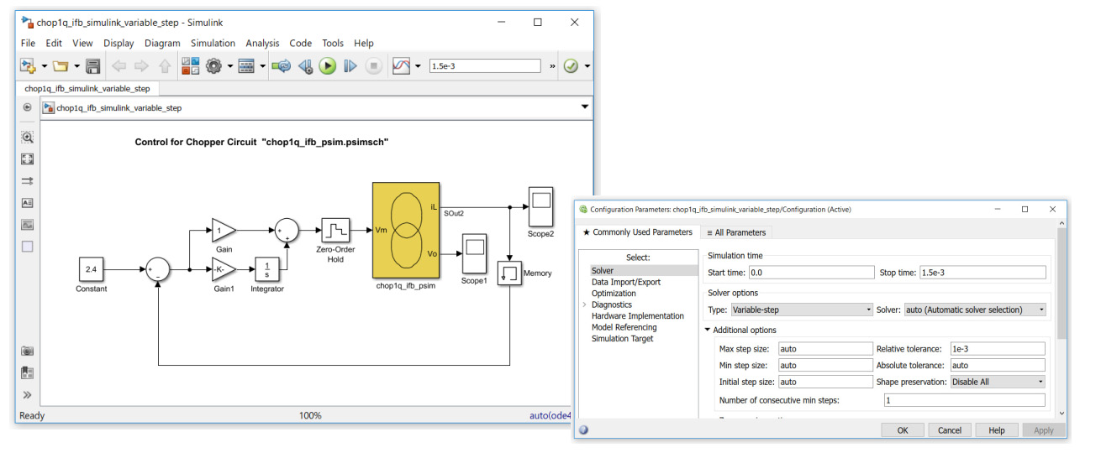This screenshot has width=1101, height=458.
Task: Click the Relative tolerance input field
Action: tap(997, 348)
